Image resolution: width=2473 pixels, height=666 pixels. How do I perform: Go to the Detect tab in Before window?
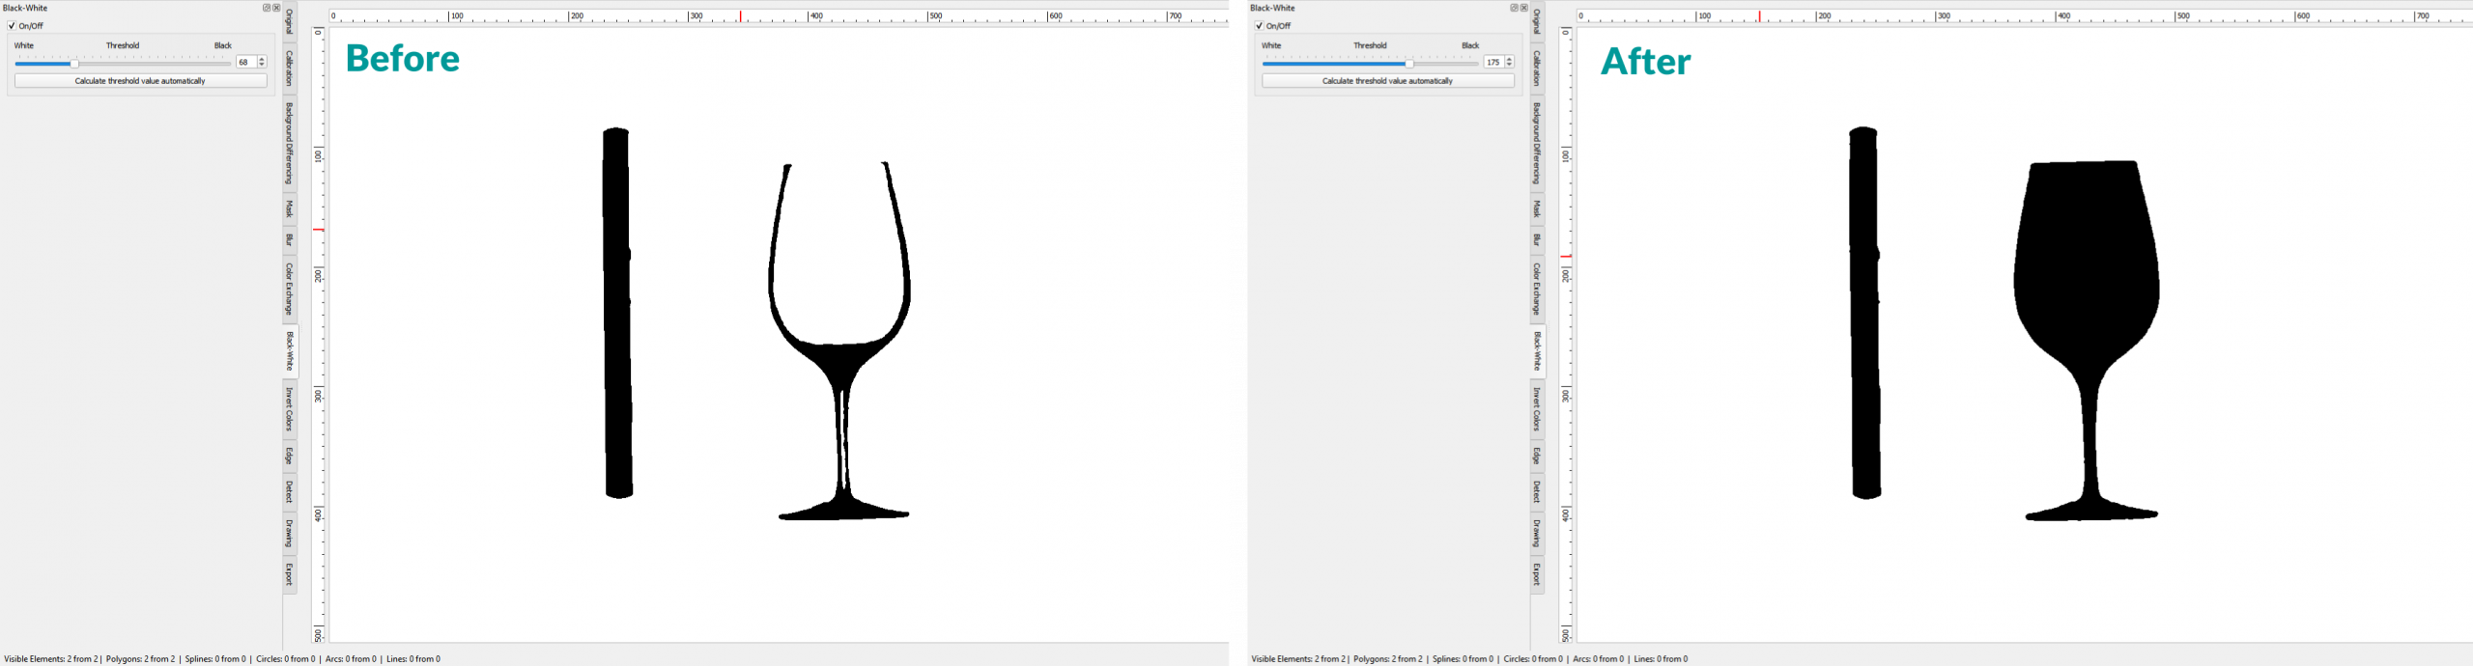pos(290,492)
